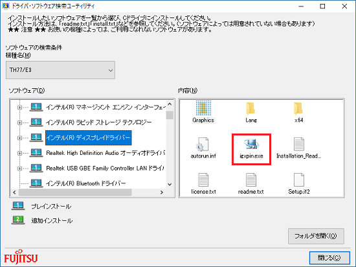Click the igxpin.exe file name
356x267 pixels.
click(251, 156)
